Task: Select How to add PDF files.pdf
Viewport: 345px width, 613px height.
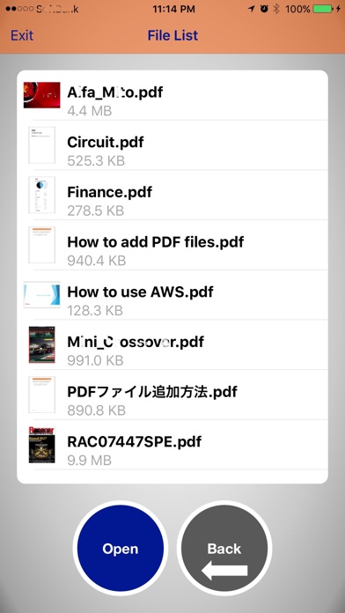Action: 172,245
